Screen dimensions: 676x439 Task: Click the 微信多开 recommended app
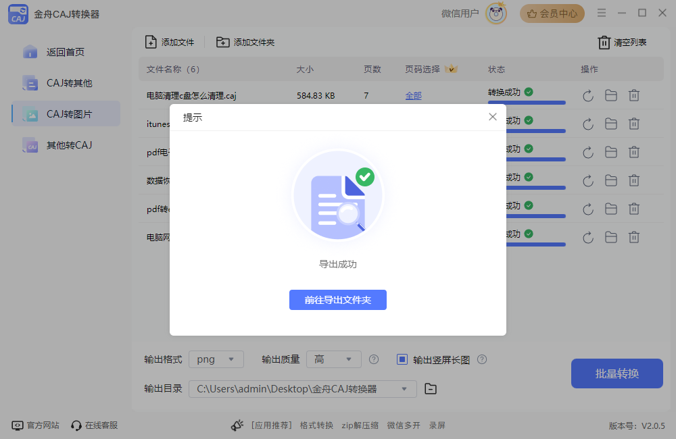click(x=404, y=425)
